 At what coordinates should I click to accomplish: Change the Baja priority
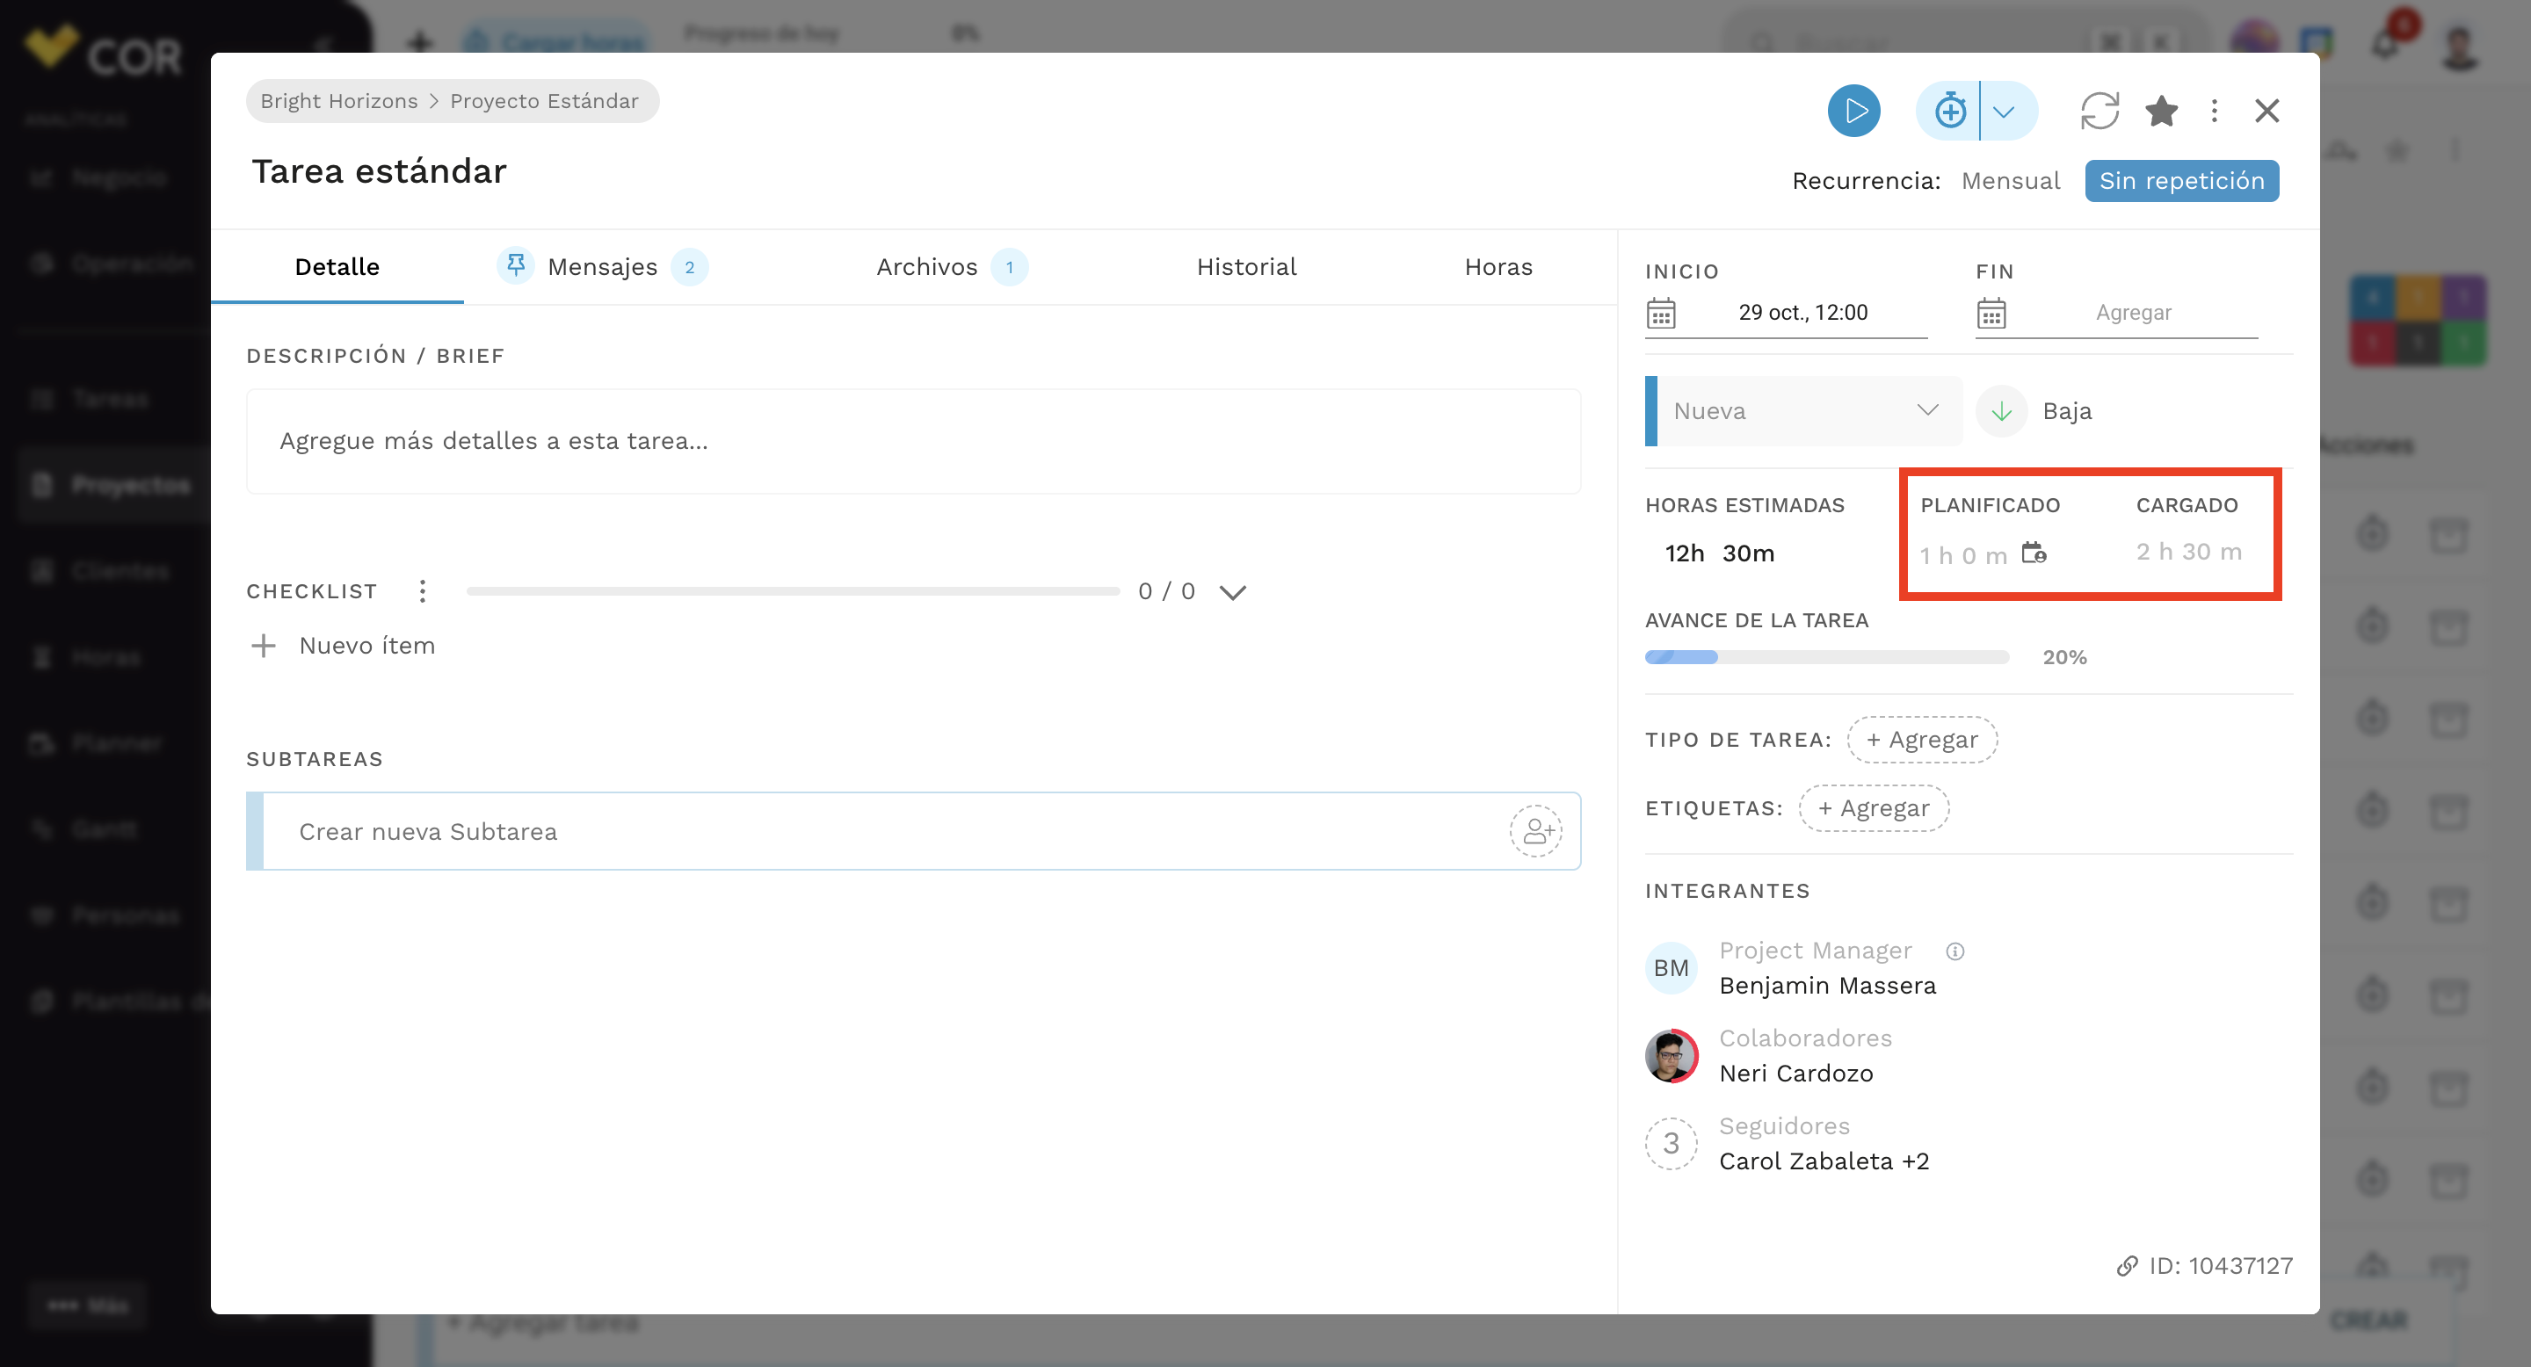2034,410
